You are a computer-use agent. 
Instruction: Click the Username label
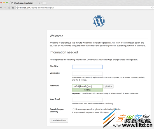[55, 73]
